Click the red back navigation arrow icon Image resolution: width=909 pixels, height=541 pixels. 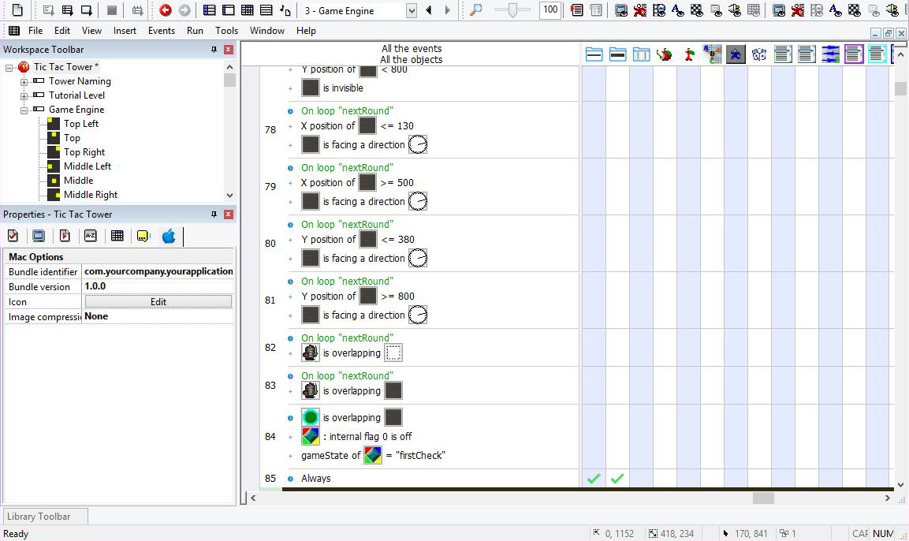(x=164, y=11)
